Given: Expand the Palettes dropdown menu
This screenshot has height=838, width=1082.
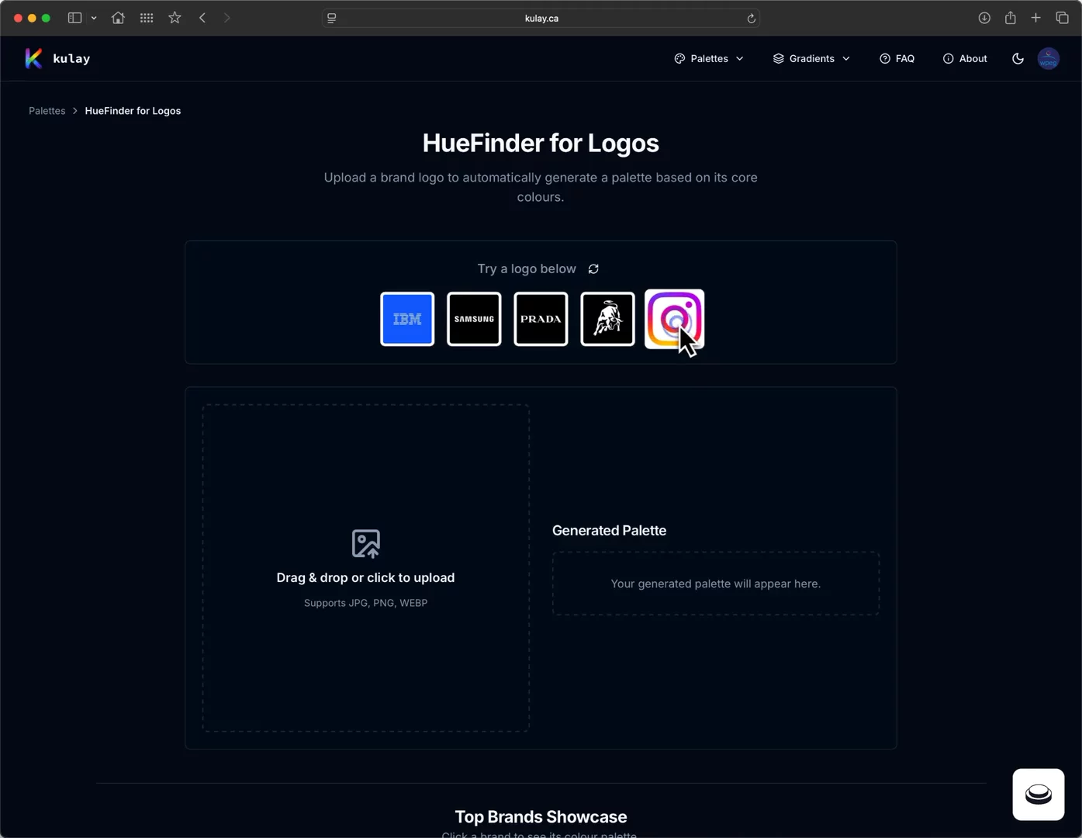Looking at the screenshot, I should pyautogui.click(x=709, y=58).
